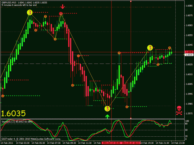Select orange marker at start of long green dotted line
The width and height of the screenshot is (194, 145).
(3, 96)
